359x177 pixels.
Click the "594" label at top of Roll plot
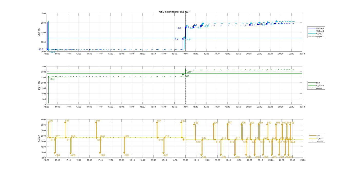pyautogui.click(x=98, y=121)
